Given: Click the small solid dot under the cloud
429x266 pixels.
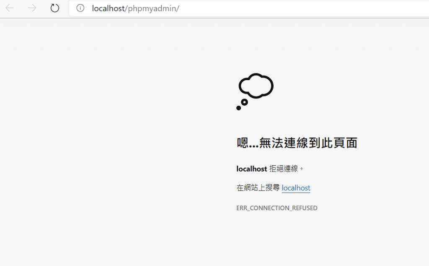Looking at the screenshot, I should 238,108.
